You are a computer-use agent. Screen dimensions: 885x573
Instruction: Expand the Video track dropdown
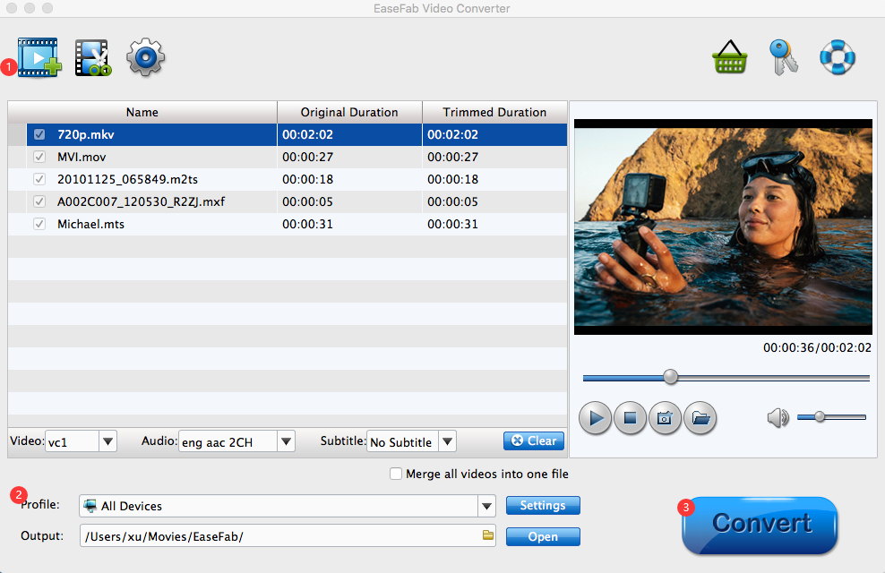click(107, 441)
